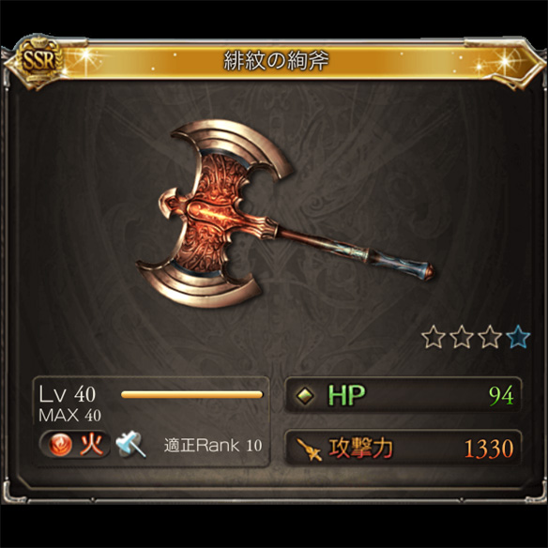Click the axe weapon artwork
This screenshot has width=548, height=548.
coord(284,213)
